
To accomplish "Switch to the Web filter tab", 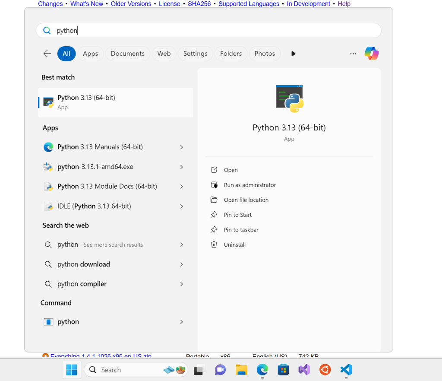I will [x=164, y=54].
